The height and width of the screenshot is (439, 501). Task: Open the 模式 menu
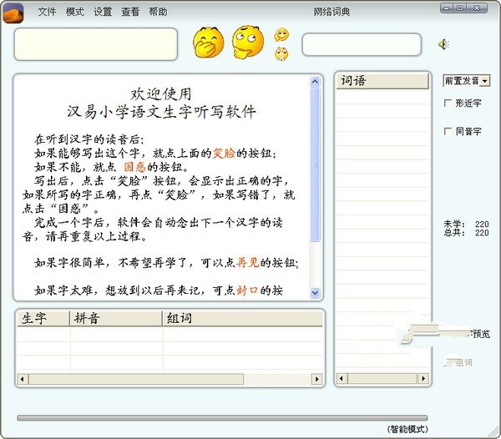point(75,12)
